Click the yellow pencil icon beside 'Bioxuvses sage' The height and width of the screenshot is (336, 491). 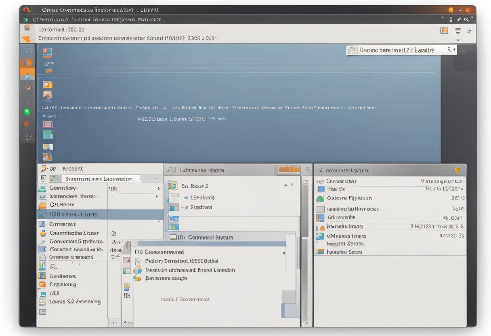(x=138, y=279)
